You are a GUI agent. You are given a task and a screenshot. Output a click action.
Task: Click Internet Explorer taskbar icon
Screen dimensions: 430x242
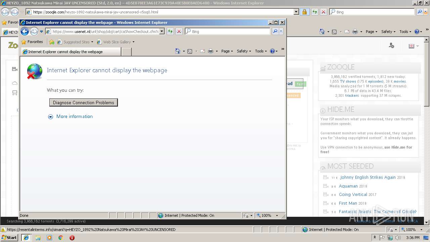pos(26,238)
